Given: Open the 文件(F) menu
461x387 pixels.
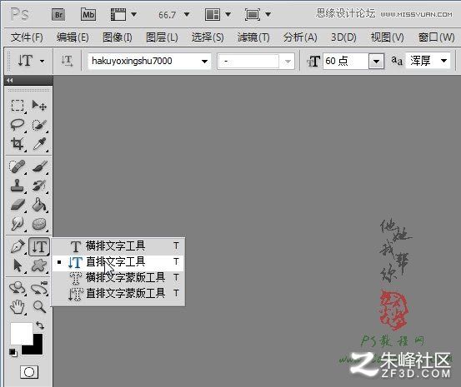Looking at the screenshot, I should (27, 37).
